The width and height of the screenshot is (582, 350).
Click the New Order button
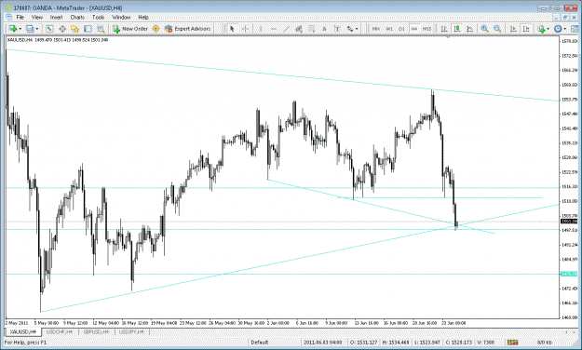[130, 29]
